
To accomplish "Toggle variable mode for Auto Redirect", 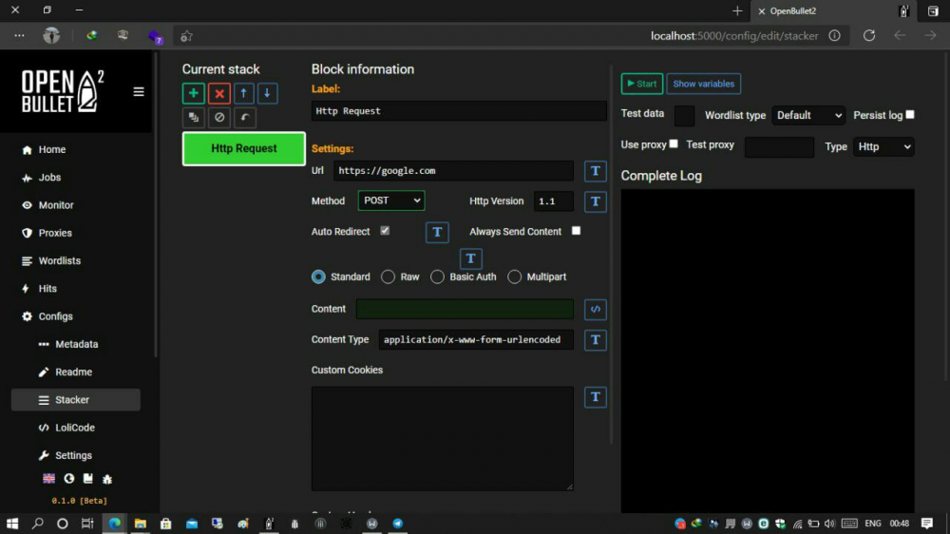I will pos(437,232).
